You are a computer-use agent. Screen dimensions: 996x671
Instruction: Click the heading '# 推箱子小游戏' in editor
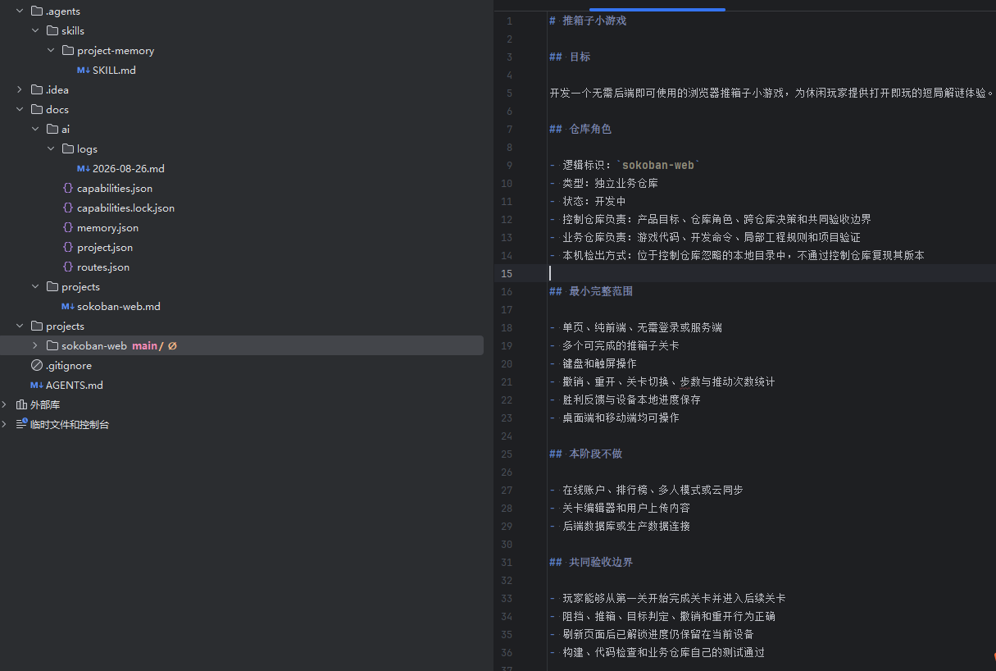pos(588,21)
